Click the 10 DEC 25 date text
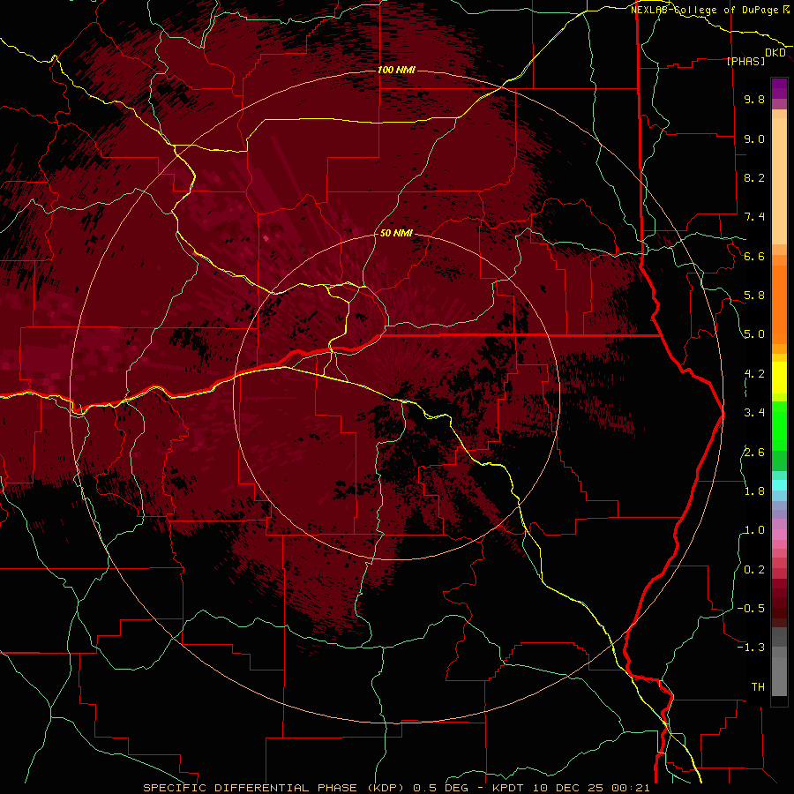794x794 pixels. [x=566, y=788]
